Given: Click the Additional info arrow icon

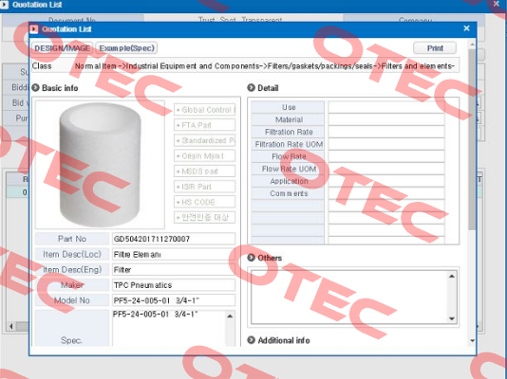Looking at the screenshot, I should [251, 340].
